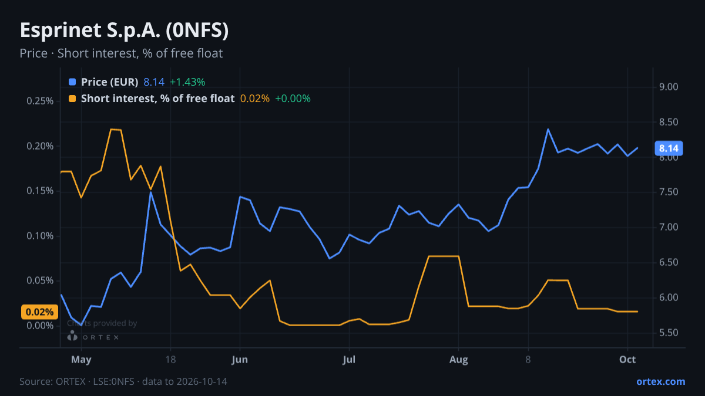The width and height of the screenshot is (705, 396).
Task: Click the 0.00% left axis label
Action: 40,326
